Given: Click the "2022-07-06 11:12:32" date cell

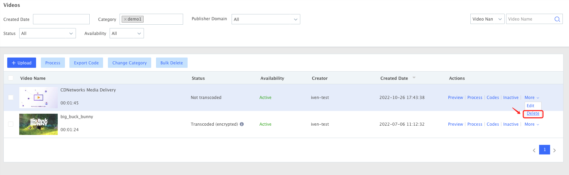Looking at the screenshot, I should tap(402, 124).
